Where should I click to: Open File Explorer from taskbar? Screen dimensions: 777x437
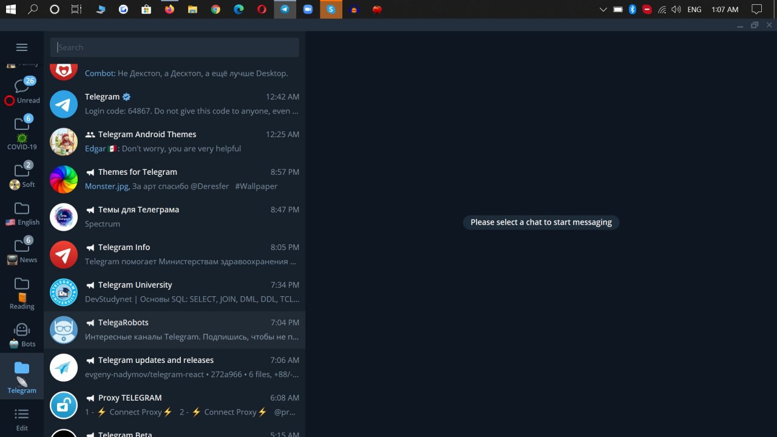point(192,9)
